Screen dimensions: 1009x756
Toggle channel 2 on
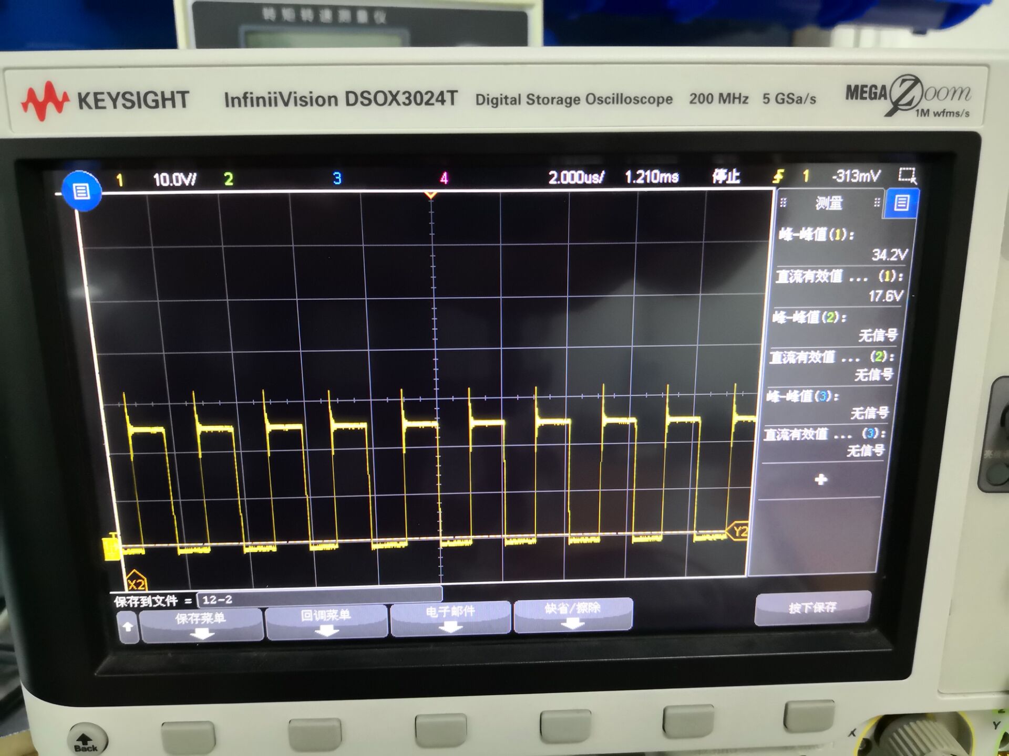[x=228, y=180]
